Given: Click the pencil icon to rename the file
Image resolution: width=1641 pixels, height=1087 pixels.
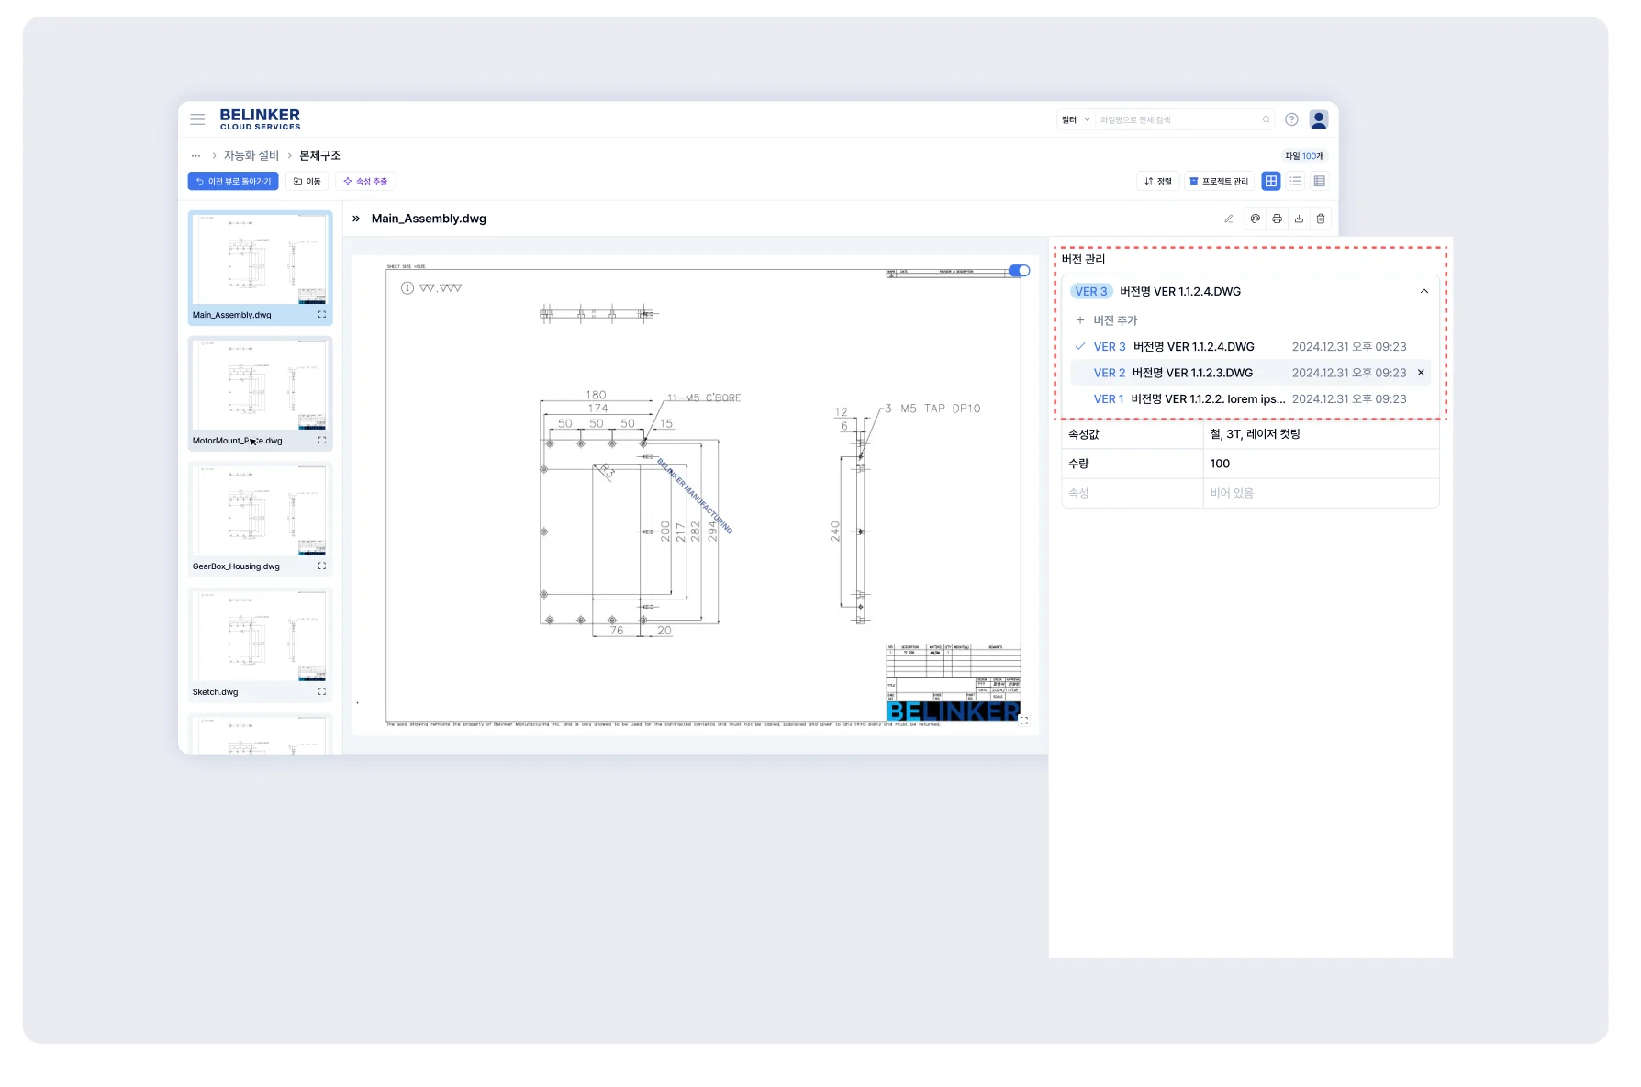Looking at the screenshot, I should pyautogui.click(x=1228, y=219).
